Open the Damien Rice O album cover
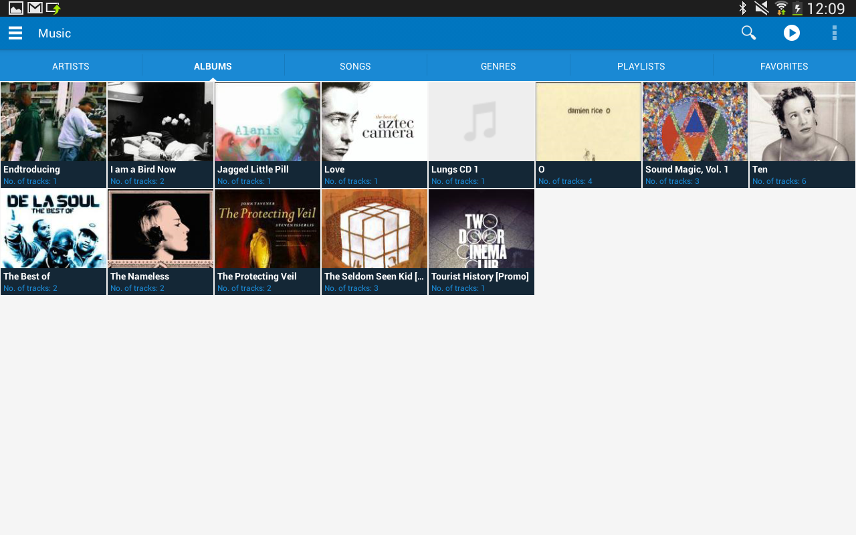Screen dimensions: 856x535 click(x=588, y=122)
